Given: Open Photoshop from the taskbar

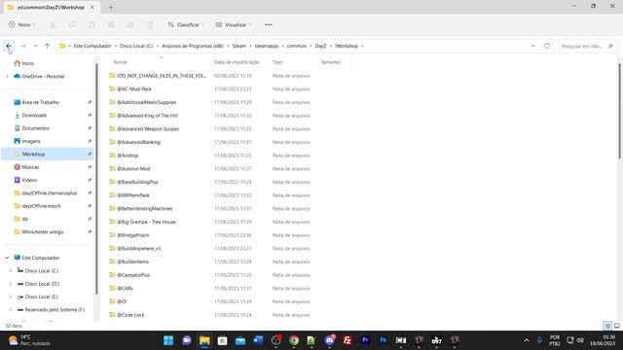Looking at the screenshot, I should click(383, 340).
